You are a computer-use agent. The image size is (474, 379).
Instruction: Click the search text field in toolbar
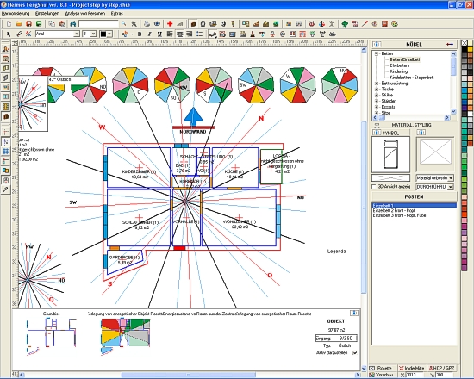98,23
